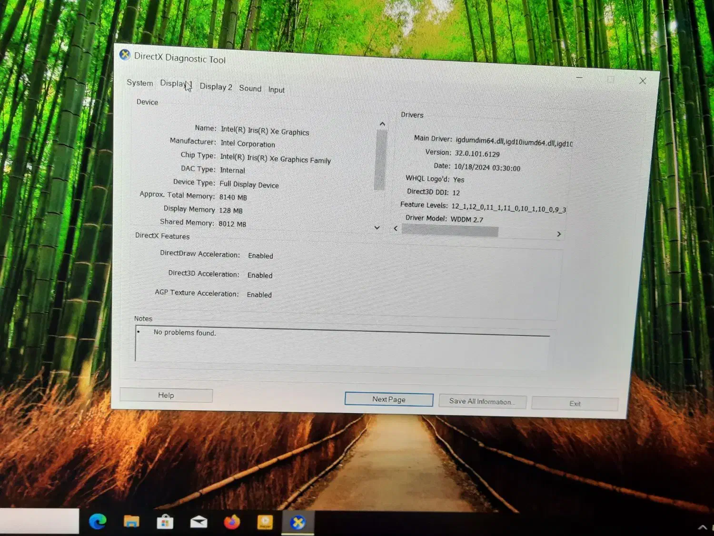Open File Explorer from the taskbar

[x=131, y=522]
